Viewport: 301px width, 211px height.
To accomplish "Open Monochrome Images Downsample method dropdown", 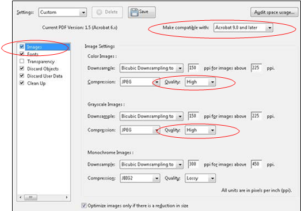I will pos(151,164).
